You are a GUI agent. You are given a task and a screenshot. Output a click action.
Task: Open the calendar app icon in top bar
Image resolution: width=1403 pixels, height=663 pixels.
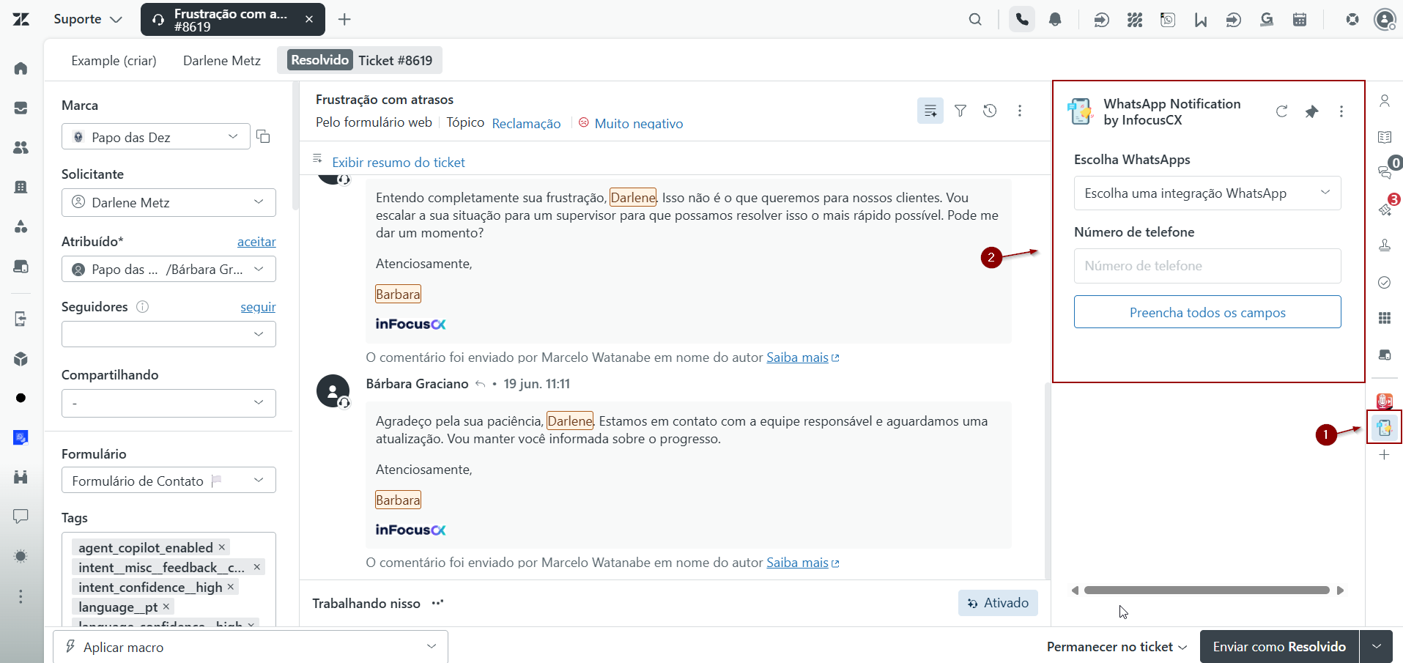(1300, 20)
